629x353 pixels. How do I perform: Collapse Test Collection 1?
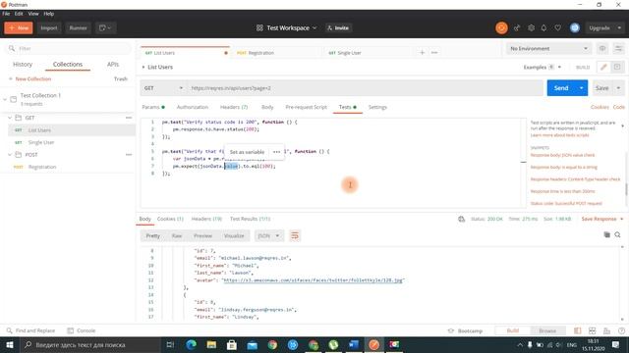tap(5, 99)
